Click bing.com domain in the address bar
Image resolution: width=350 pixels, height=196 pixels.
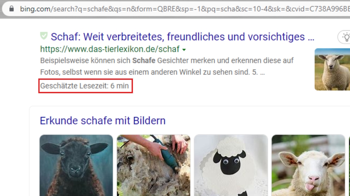click(35, 9)
